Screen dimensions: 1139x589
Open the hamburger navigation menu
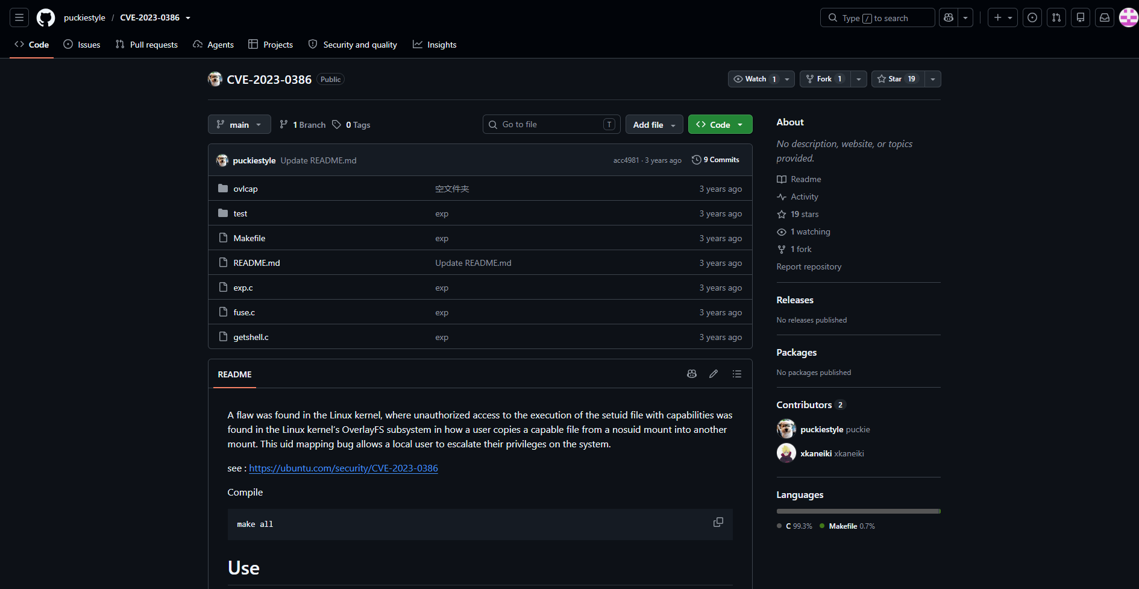19,17
